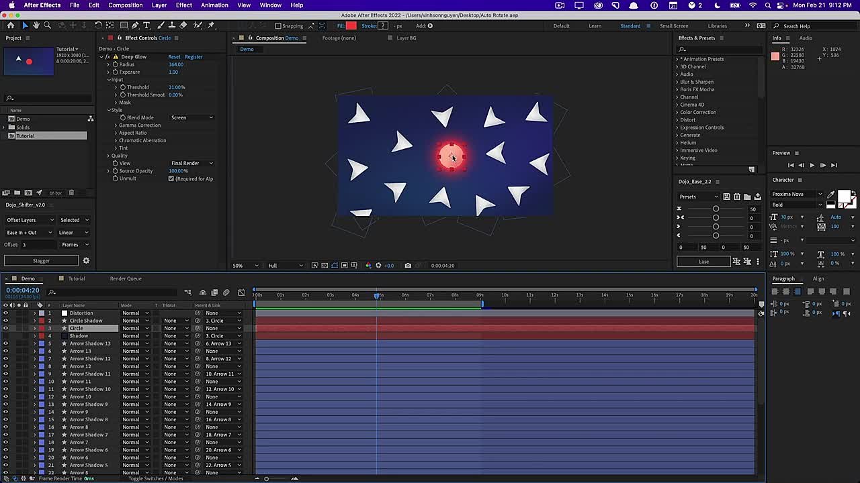This screenshot has height=483, width=860.
Task: Click the red Fill color swatch in toolbar
Action: click(x=351, y=25)
